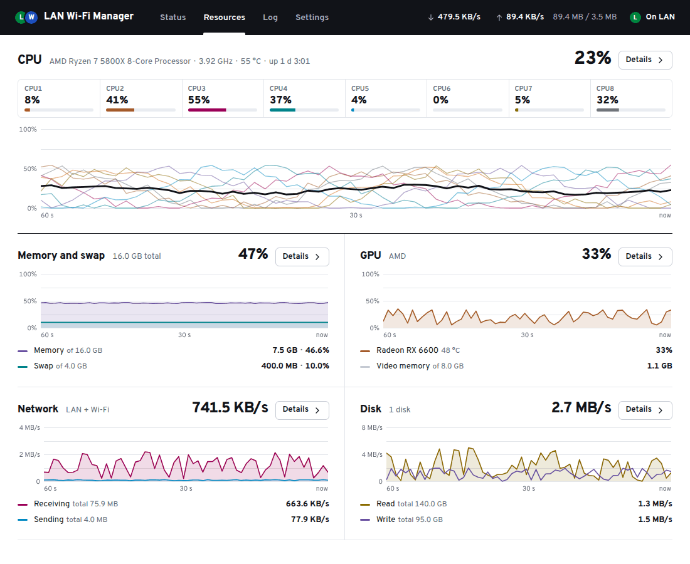This screenshot has width=690, height=564.
Task: Click the teal Swap legend swatch
Action: (x=23, y=367)
